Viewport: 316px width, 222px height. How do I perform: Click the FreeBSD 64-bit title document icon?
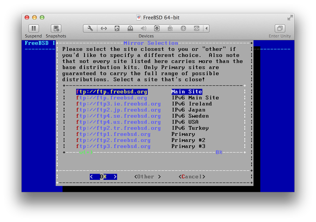click(x=139, y=18)
